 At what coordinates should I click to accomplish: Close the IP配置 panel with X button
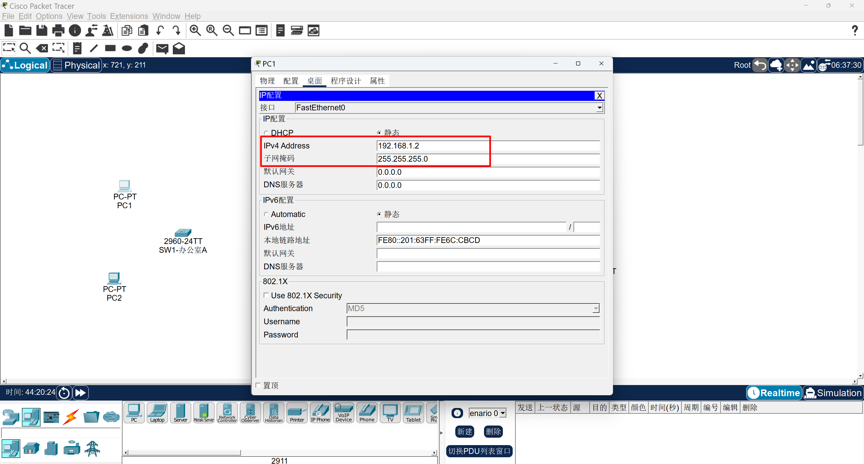click(x=599, y=96)
